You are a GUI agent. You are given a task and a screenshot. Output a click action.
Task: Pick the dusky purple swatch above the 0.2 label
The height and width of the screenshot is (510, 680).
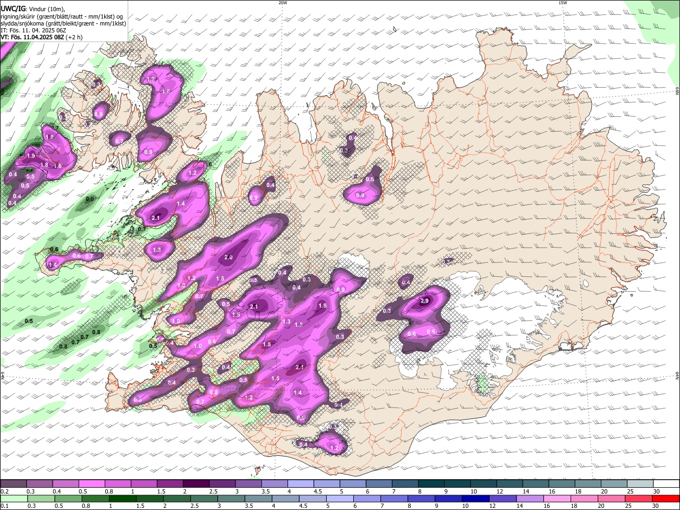tap(13, 484)
